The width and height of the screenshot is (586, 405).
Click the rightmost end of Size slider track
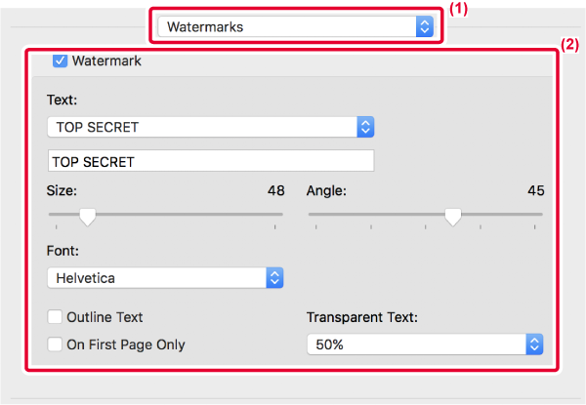[x=281, y=215]
